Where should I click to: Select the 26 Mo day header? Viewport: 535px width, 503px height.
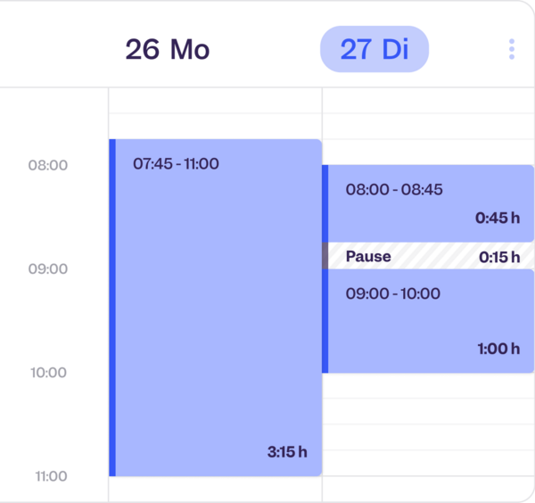[x=168, y=49]
